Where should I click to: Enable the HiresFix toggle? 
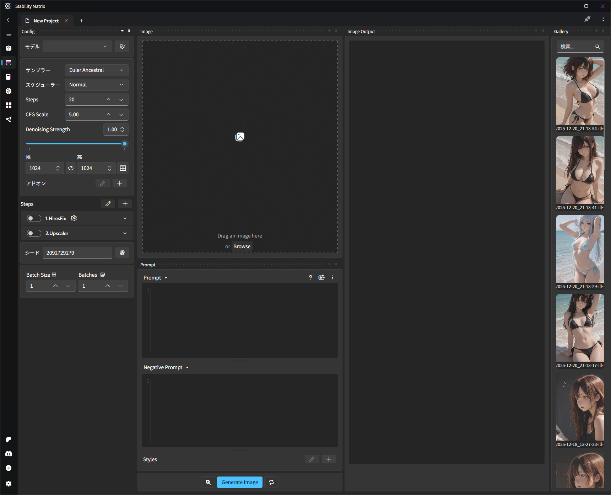(34, 218)
